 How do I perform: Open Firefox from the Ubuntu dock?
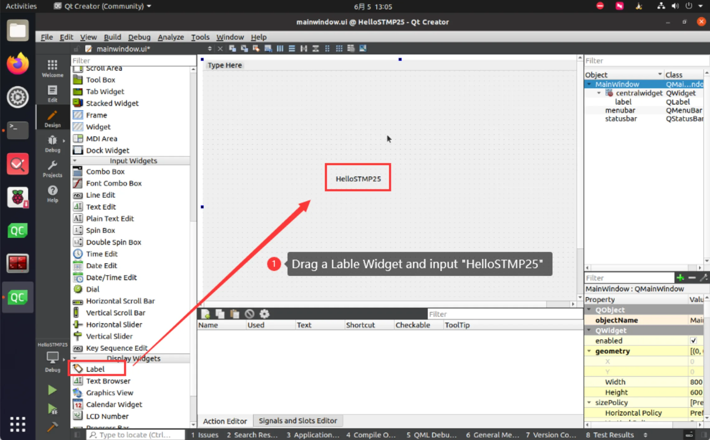(18, 64)
